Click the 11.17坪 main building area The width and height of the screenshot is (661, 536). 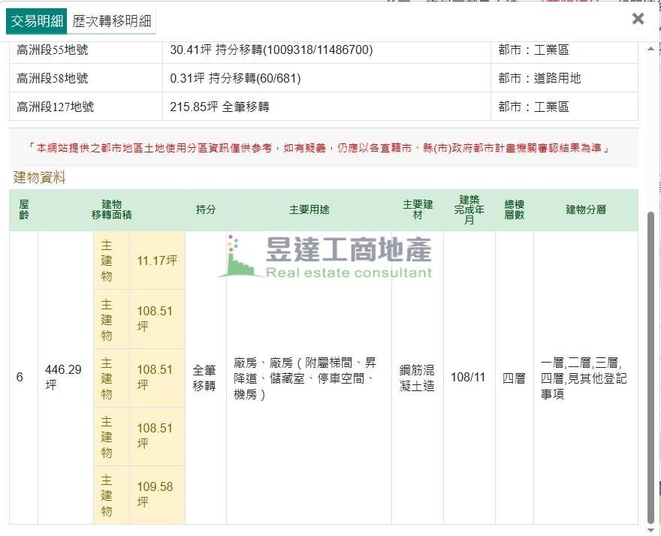point(157,260)
